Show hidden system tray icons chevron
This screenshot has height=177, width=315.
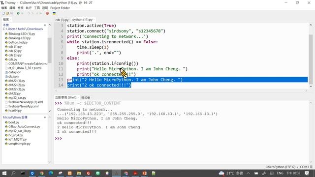tap(248, 173)
